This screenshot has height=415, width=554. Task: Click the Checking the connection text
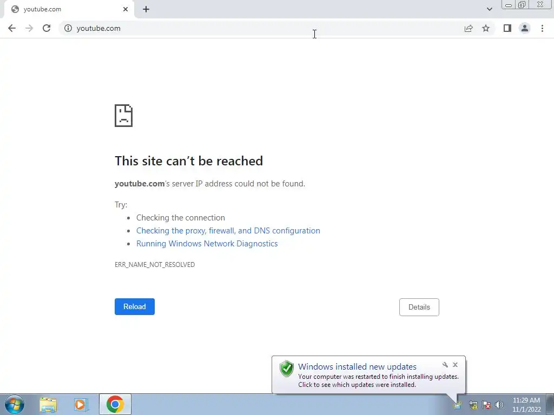click(181, 217)
